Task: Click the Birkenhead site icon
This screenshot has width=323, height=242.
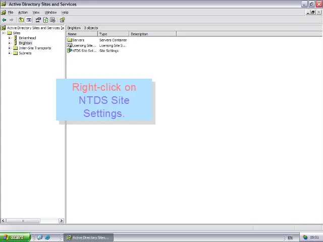Action: point(15,38)
